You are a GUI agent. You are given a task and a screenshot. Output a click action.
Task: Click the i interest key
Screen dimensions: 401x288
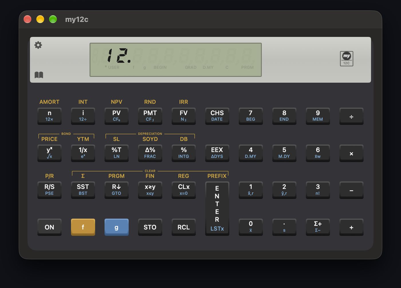click(x=83, y=116)
